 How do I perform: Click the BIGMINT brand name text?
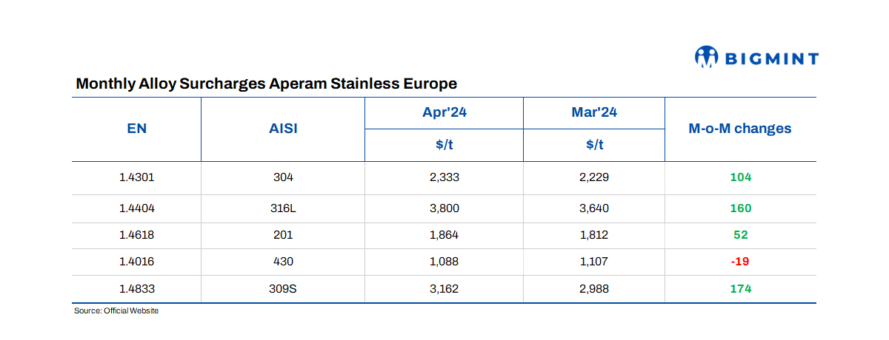tap(770, 58)
